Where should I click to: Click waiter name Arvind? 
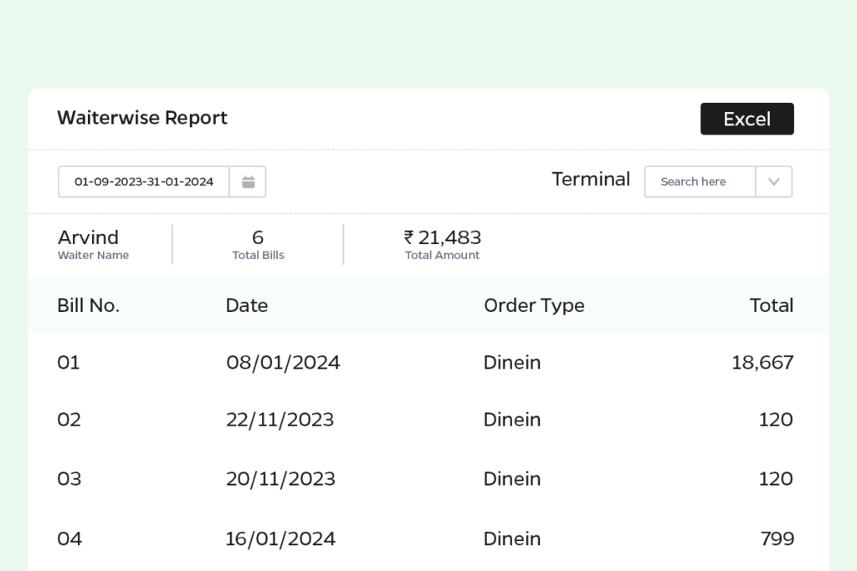pyautogui.click(x=88, y=237)
